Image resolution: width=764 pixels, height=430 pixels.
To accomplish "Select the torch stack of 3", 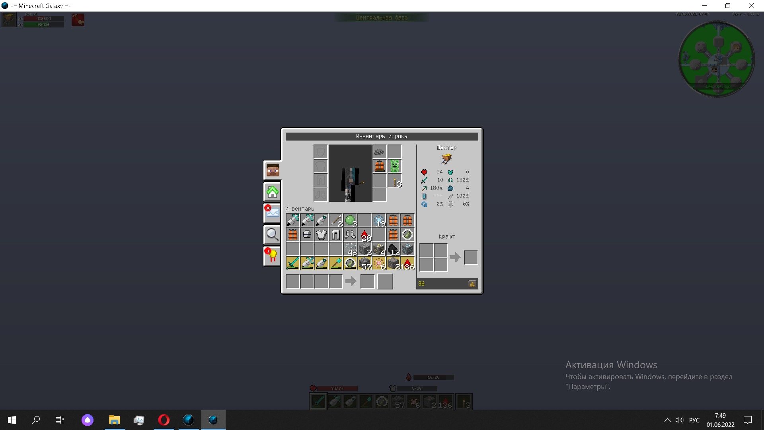I will point(394,181).
